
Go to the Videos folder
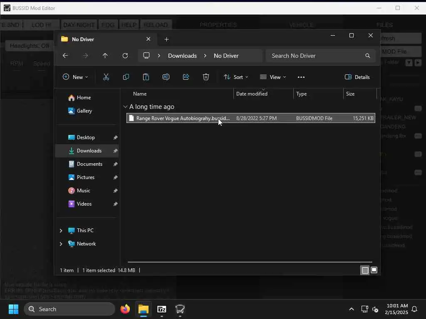coord(84,204)
